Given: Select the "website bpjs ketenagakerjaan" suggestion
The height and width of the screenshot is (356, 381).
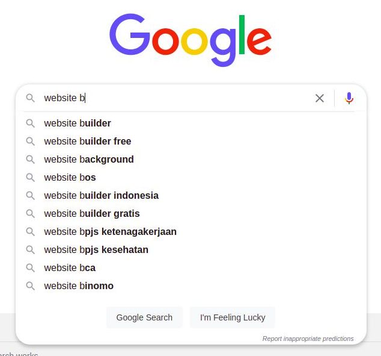Looking at the screenshot, I should pyautogui.click(x=110, y=232).
